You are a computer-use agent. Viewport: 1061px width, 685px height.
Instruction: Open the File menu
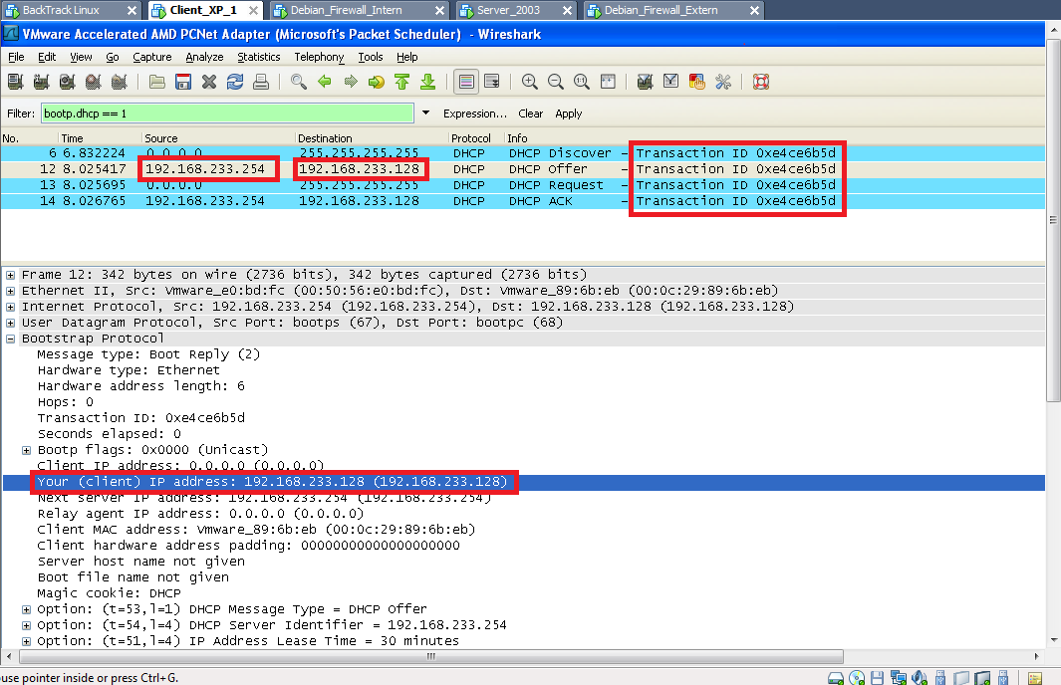point(16,57)
